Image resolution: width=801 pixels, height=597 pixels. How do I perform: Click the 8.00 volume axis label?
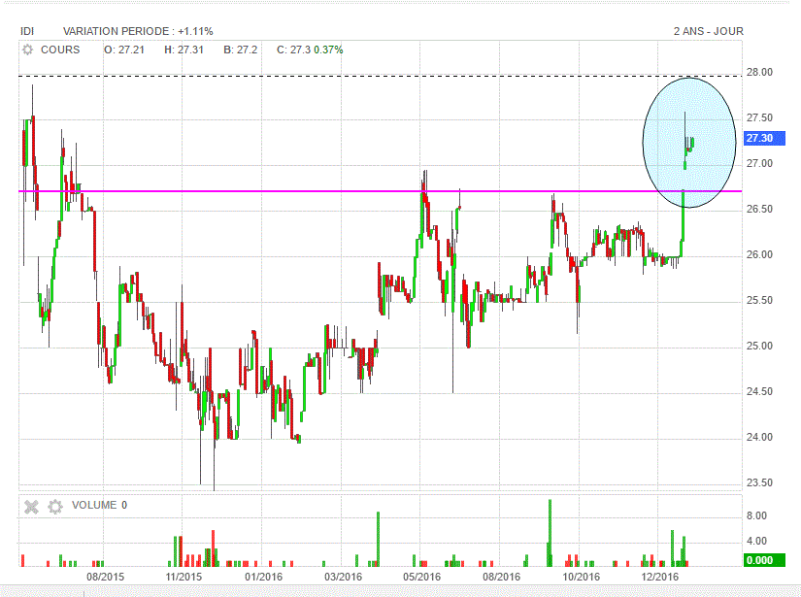pyautogui.click(x=756, y=515)
